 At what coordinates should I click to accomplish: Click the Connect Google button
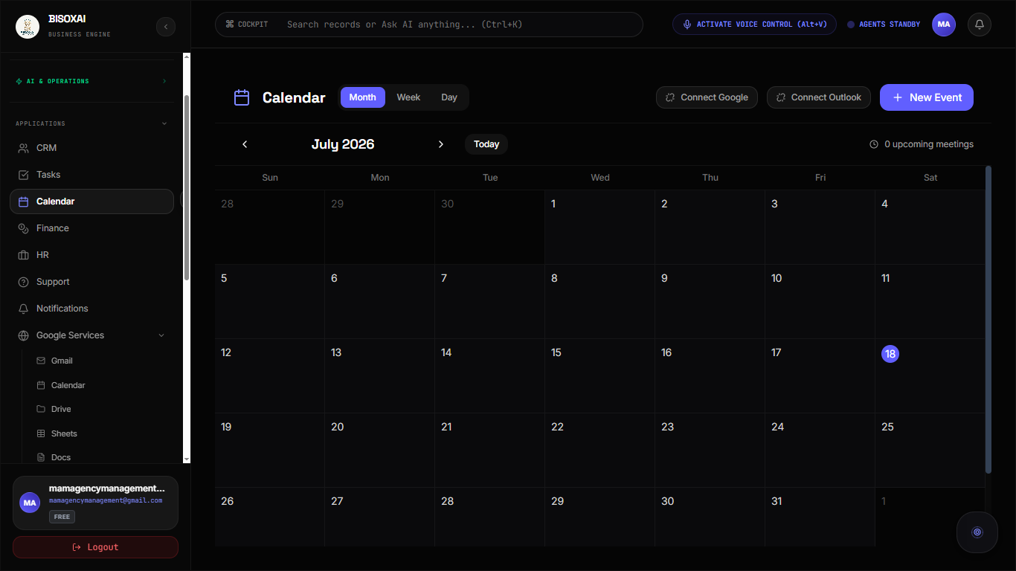pos(707,97)
